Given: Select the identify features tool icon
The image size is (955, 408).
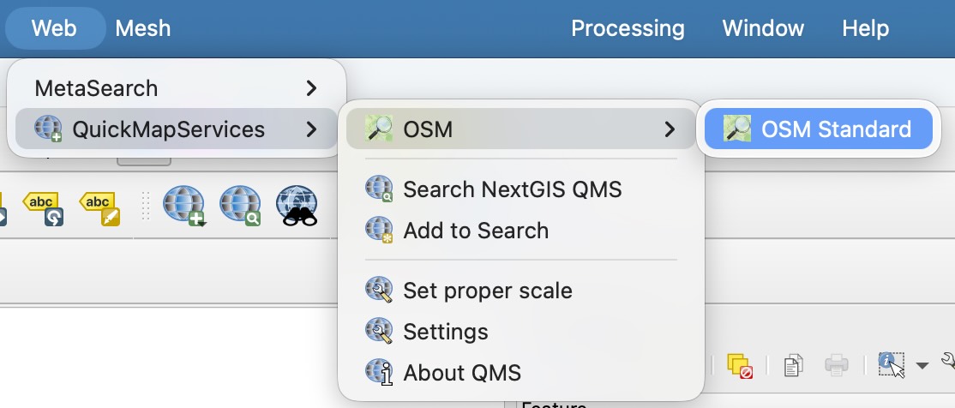Looking at the screenshot, I should [x=891, y=365].
